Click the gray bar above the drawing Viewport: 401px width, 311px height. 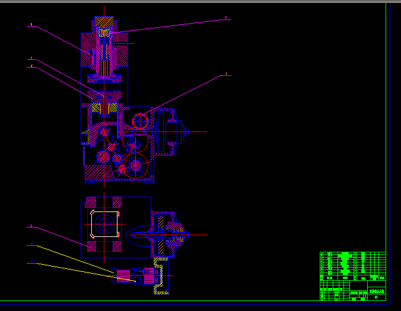coord(200,1)
